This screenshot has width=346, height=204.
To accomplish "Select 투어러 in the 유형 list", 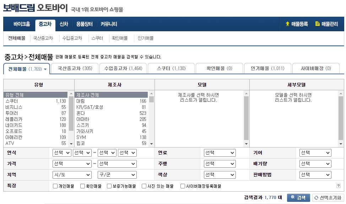I will (36, 113).
